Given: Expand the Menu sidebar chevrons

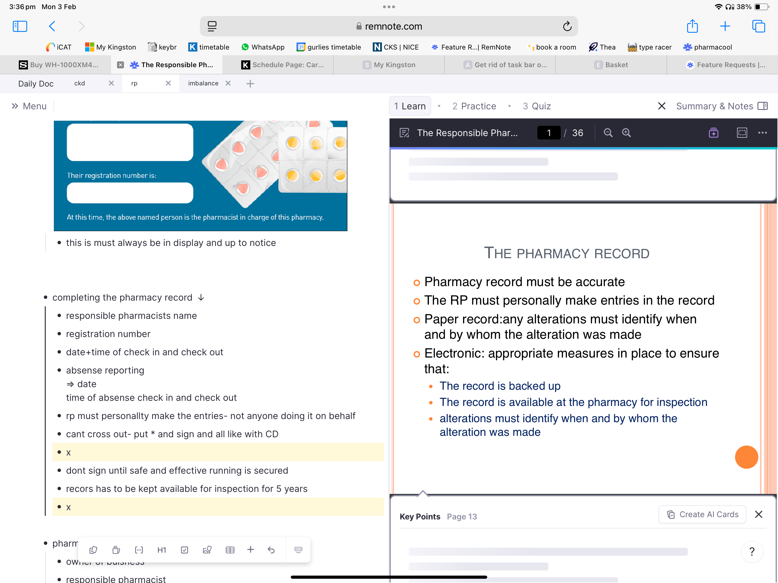Looking at the screenshot, I should coord(15,106).
